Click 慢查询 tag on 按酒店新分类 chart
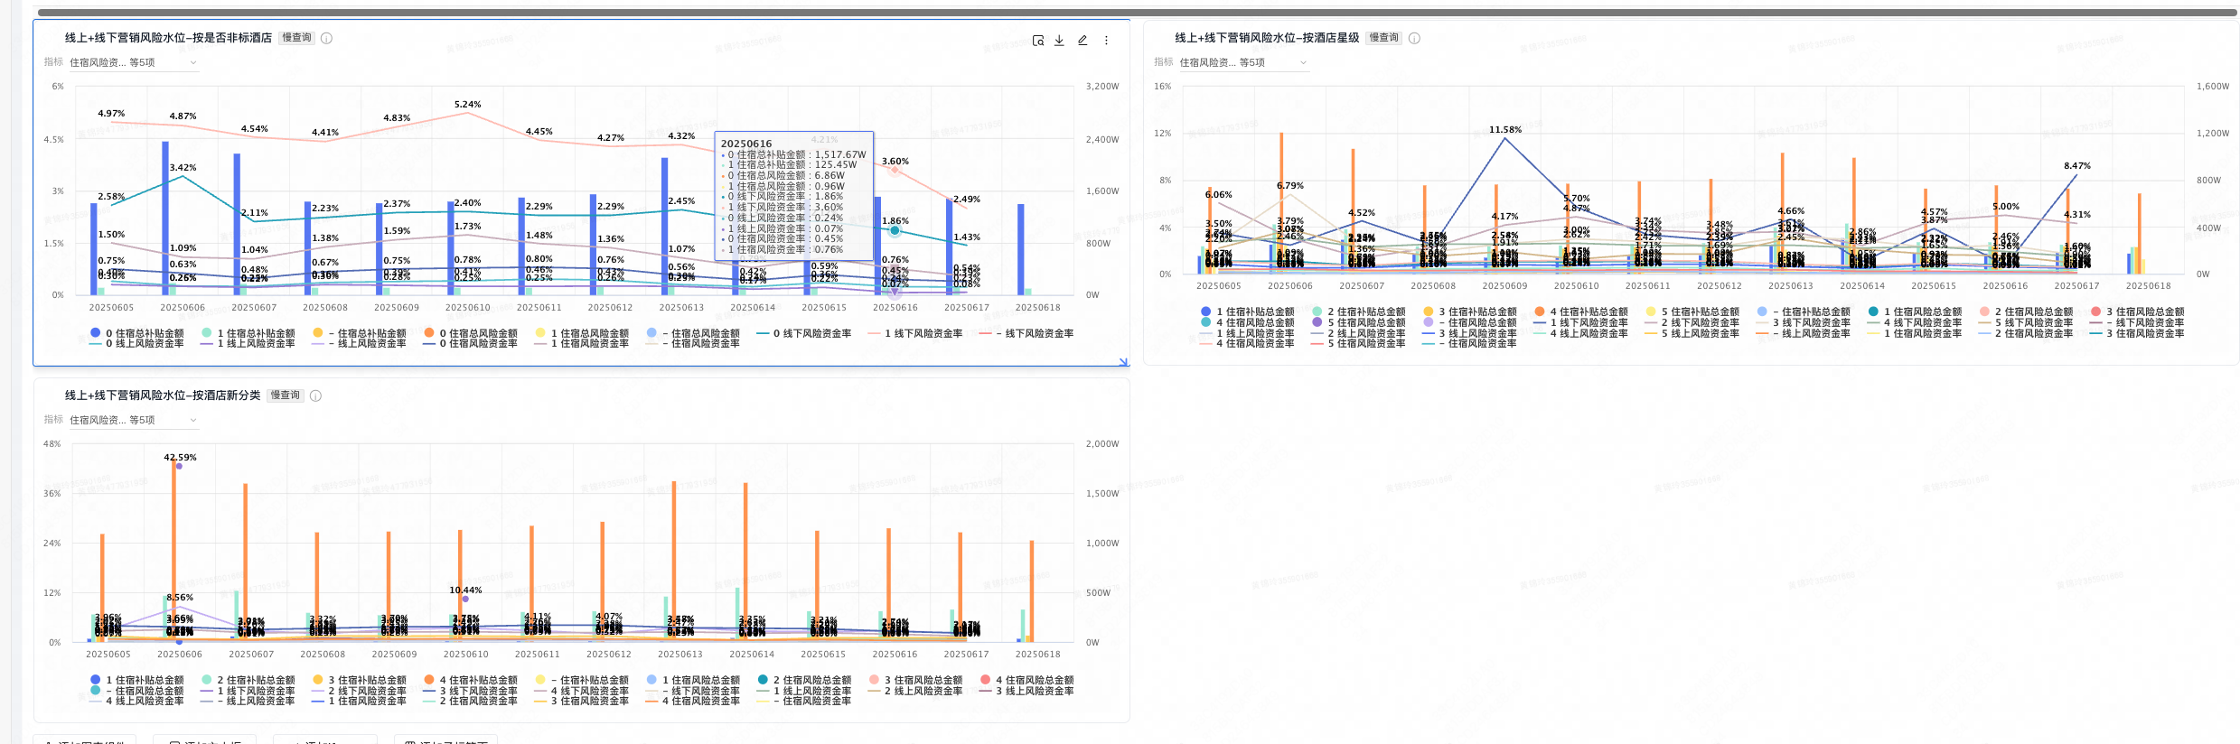 285,395
